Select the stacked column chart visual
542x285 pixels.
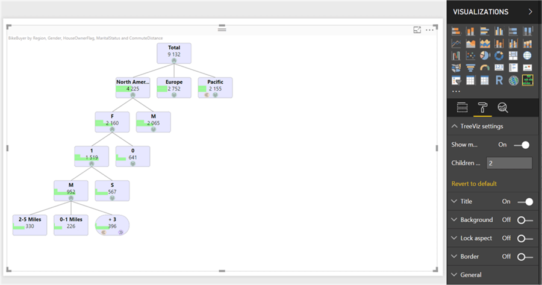point(470,31)
